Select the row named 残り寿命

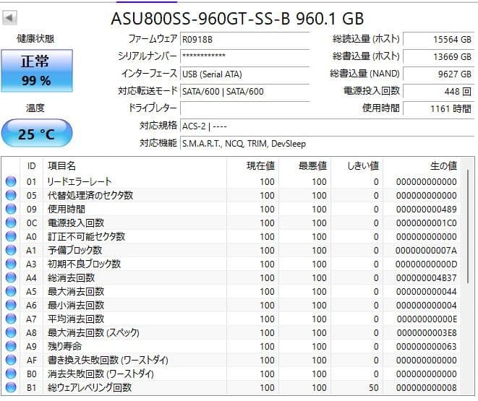pos(231,346)
